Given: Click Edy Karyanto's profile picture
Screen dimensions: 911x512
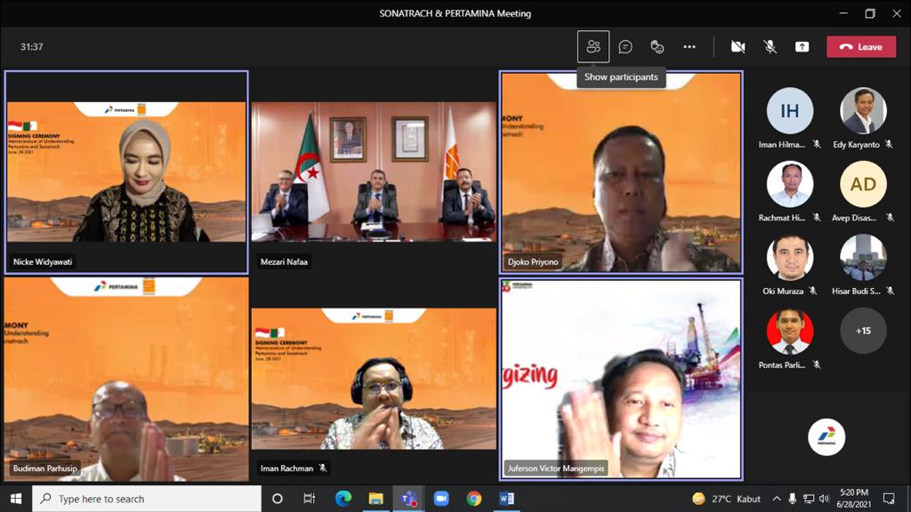Looking at the screenshot, I should 863,110.
